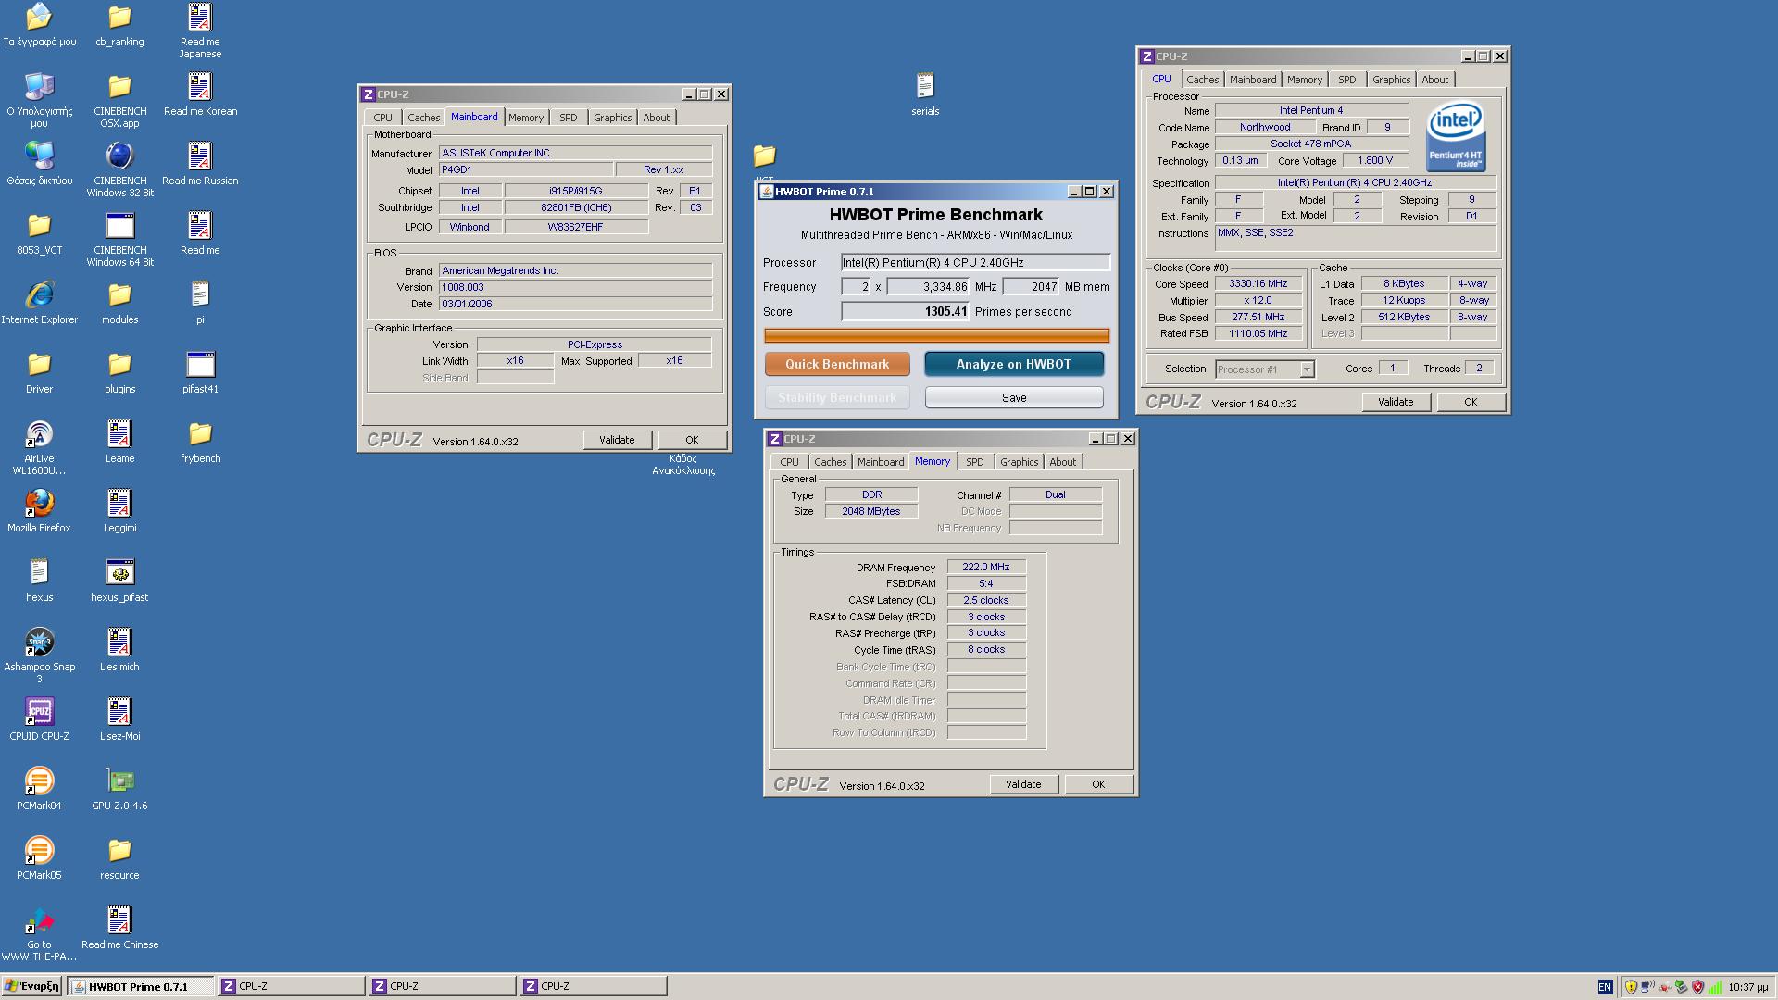Screen dimensions: 1778x1000
Task: Click the Processor name field in HWBOT Prime
Action: click(975, 263)
